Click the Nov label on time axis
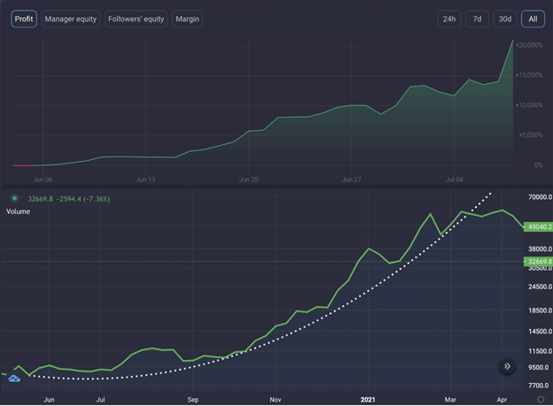This screenshot has width=553, height=406. pyautogui.click(x=276, y=400)
